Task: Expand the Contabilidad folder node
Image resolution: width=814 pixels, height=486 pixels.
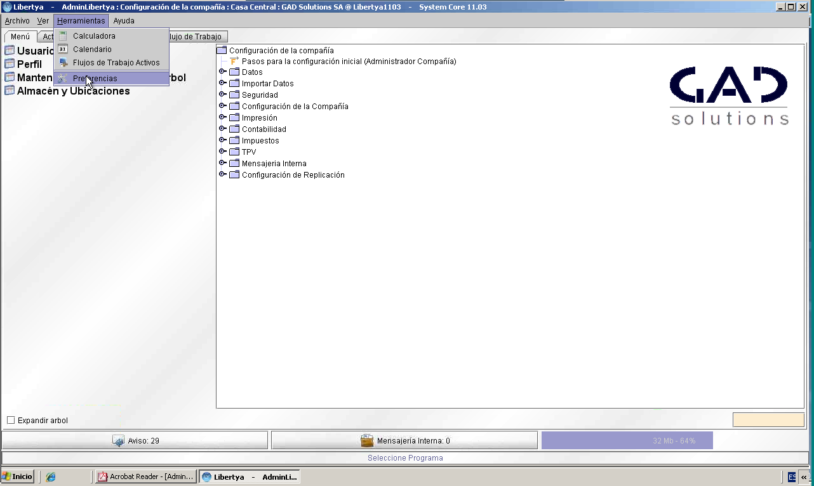Action: pyautogui.click(x=222, y=129)
